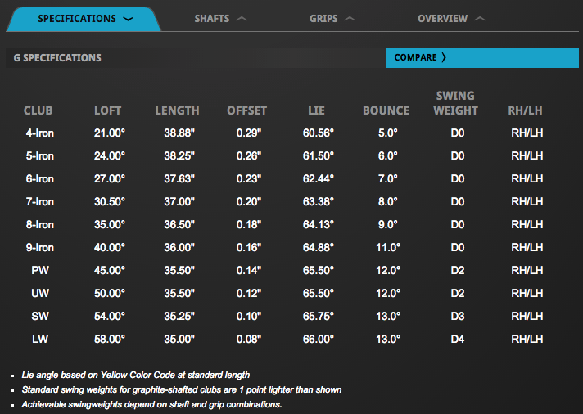Click the G Specifications heading
Viewport: 583px width, 414px height.
(x=57, y=58)
